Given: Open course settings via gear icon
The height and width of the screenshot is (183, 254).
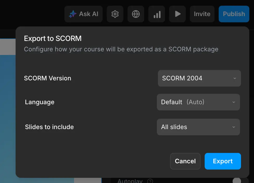Looking at the screenshot, I should point(115,14).
